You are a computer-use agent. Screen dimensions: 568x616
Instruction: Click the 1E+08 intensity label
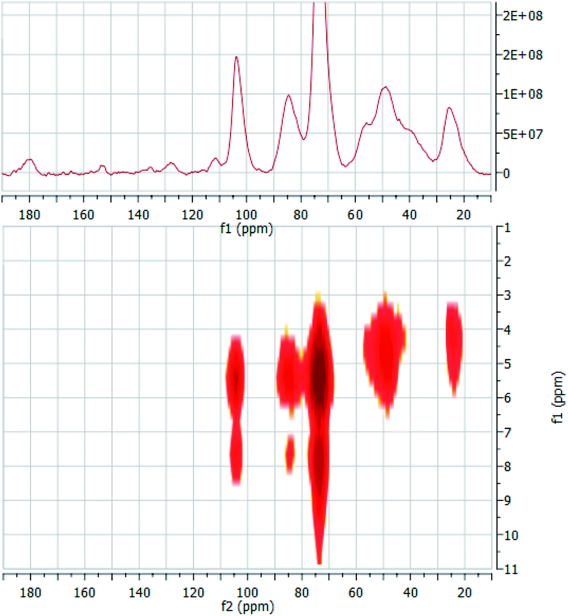click(x=523, y=94)
